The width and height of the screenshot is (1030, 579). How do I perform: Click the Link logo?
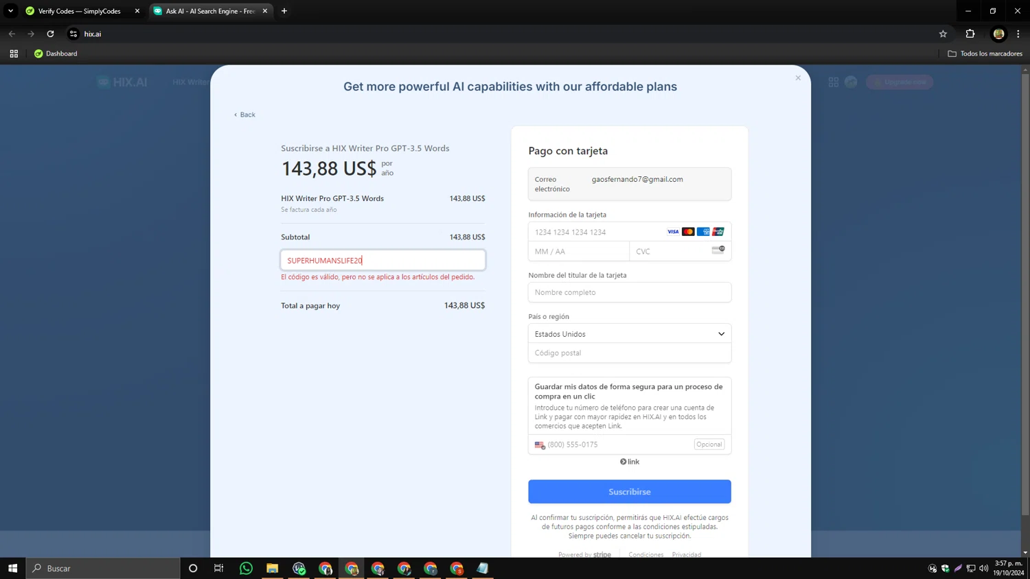pos(630,462)
